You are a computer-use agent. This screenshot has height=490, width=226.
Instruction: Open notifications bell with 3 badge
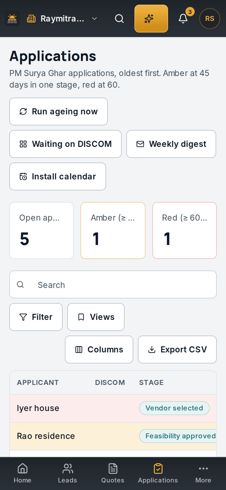(183, 19)
